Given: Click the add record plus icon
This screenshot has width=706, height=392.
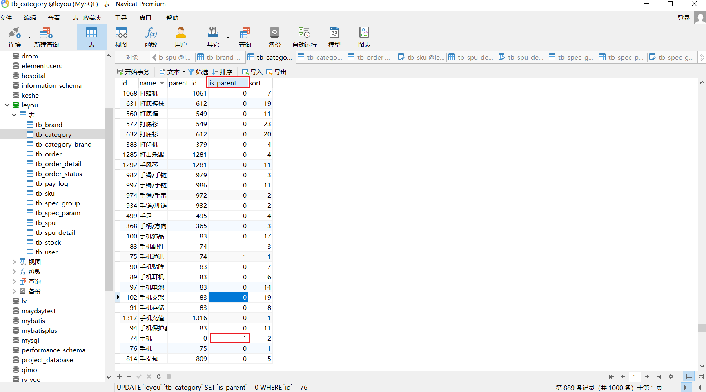Looking at the screenshot, I should (x=119, y=376).
